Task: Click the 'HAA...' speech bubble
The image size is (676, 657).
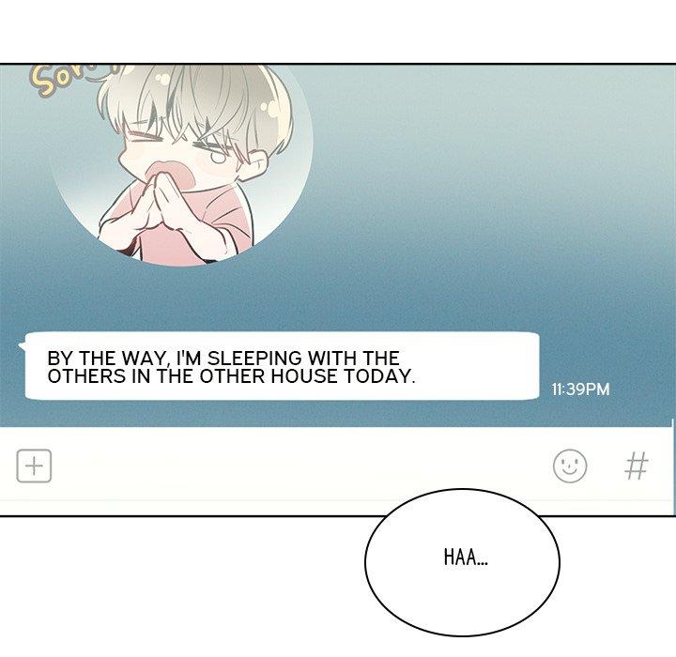Action: tap(462, 562)
